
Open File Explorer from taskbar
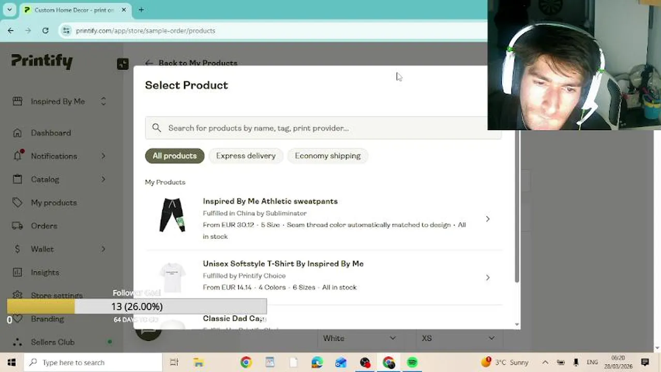point(198,362)
